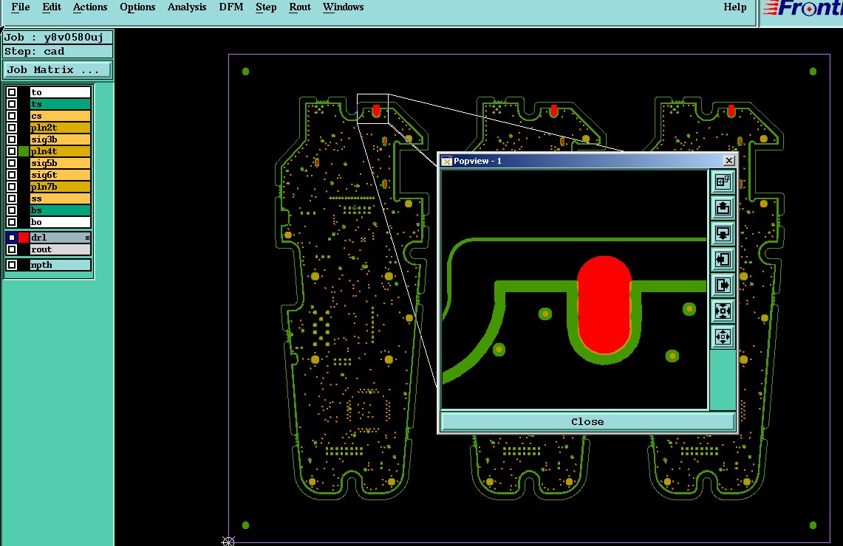The height and width of the screenshot is (546, 843).
Task: Select the sig6t layer name
Action: point(61,174)
